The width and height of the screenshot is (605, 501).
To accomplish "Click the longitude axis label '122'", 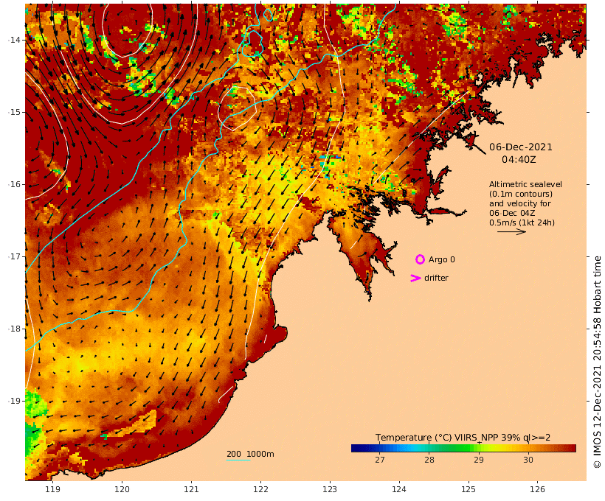I will 261,489.
